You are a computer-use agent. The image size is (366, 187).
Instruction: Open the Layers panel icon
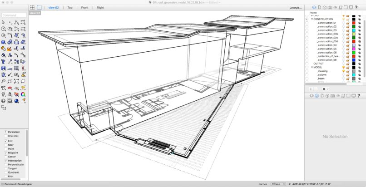[x=314, y=7]
